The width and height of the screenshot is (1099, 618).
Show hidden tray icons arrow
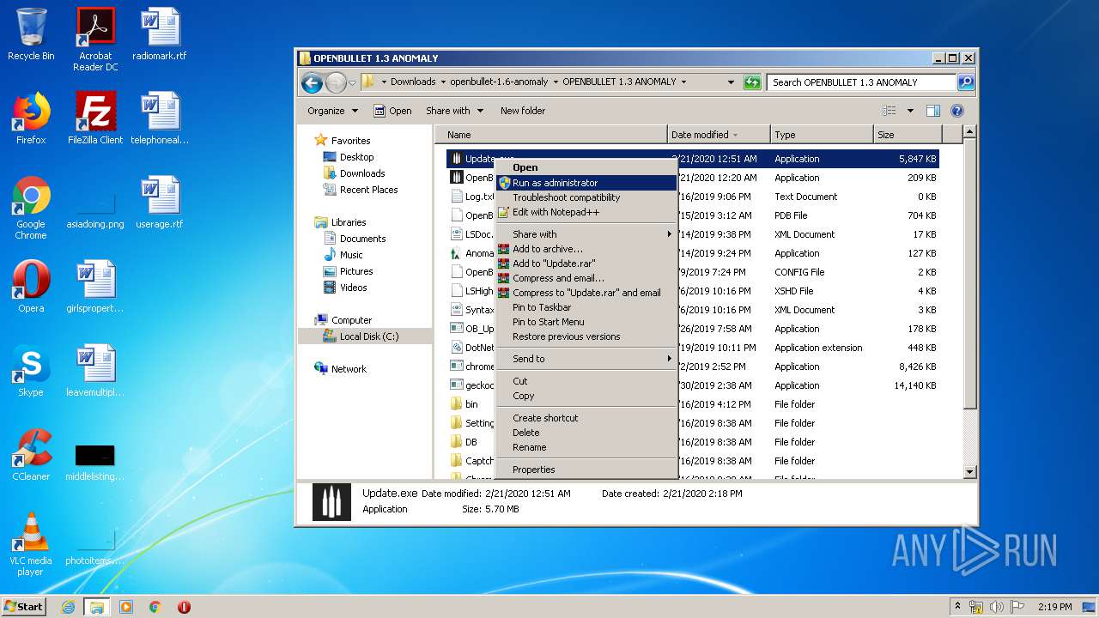click(x=958, y=607)
